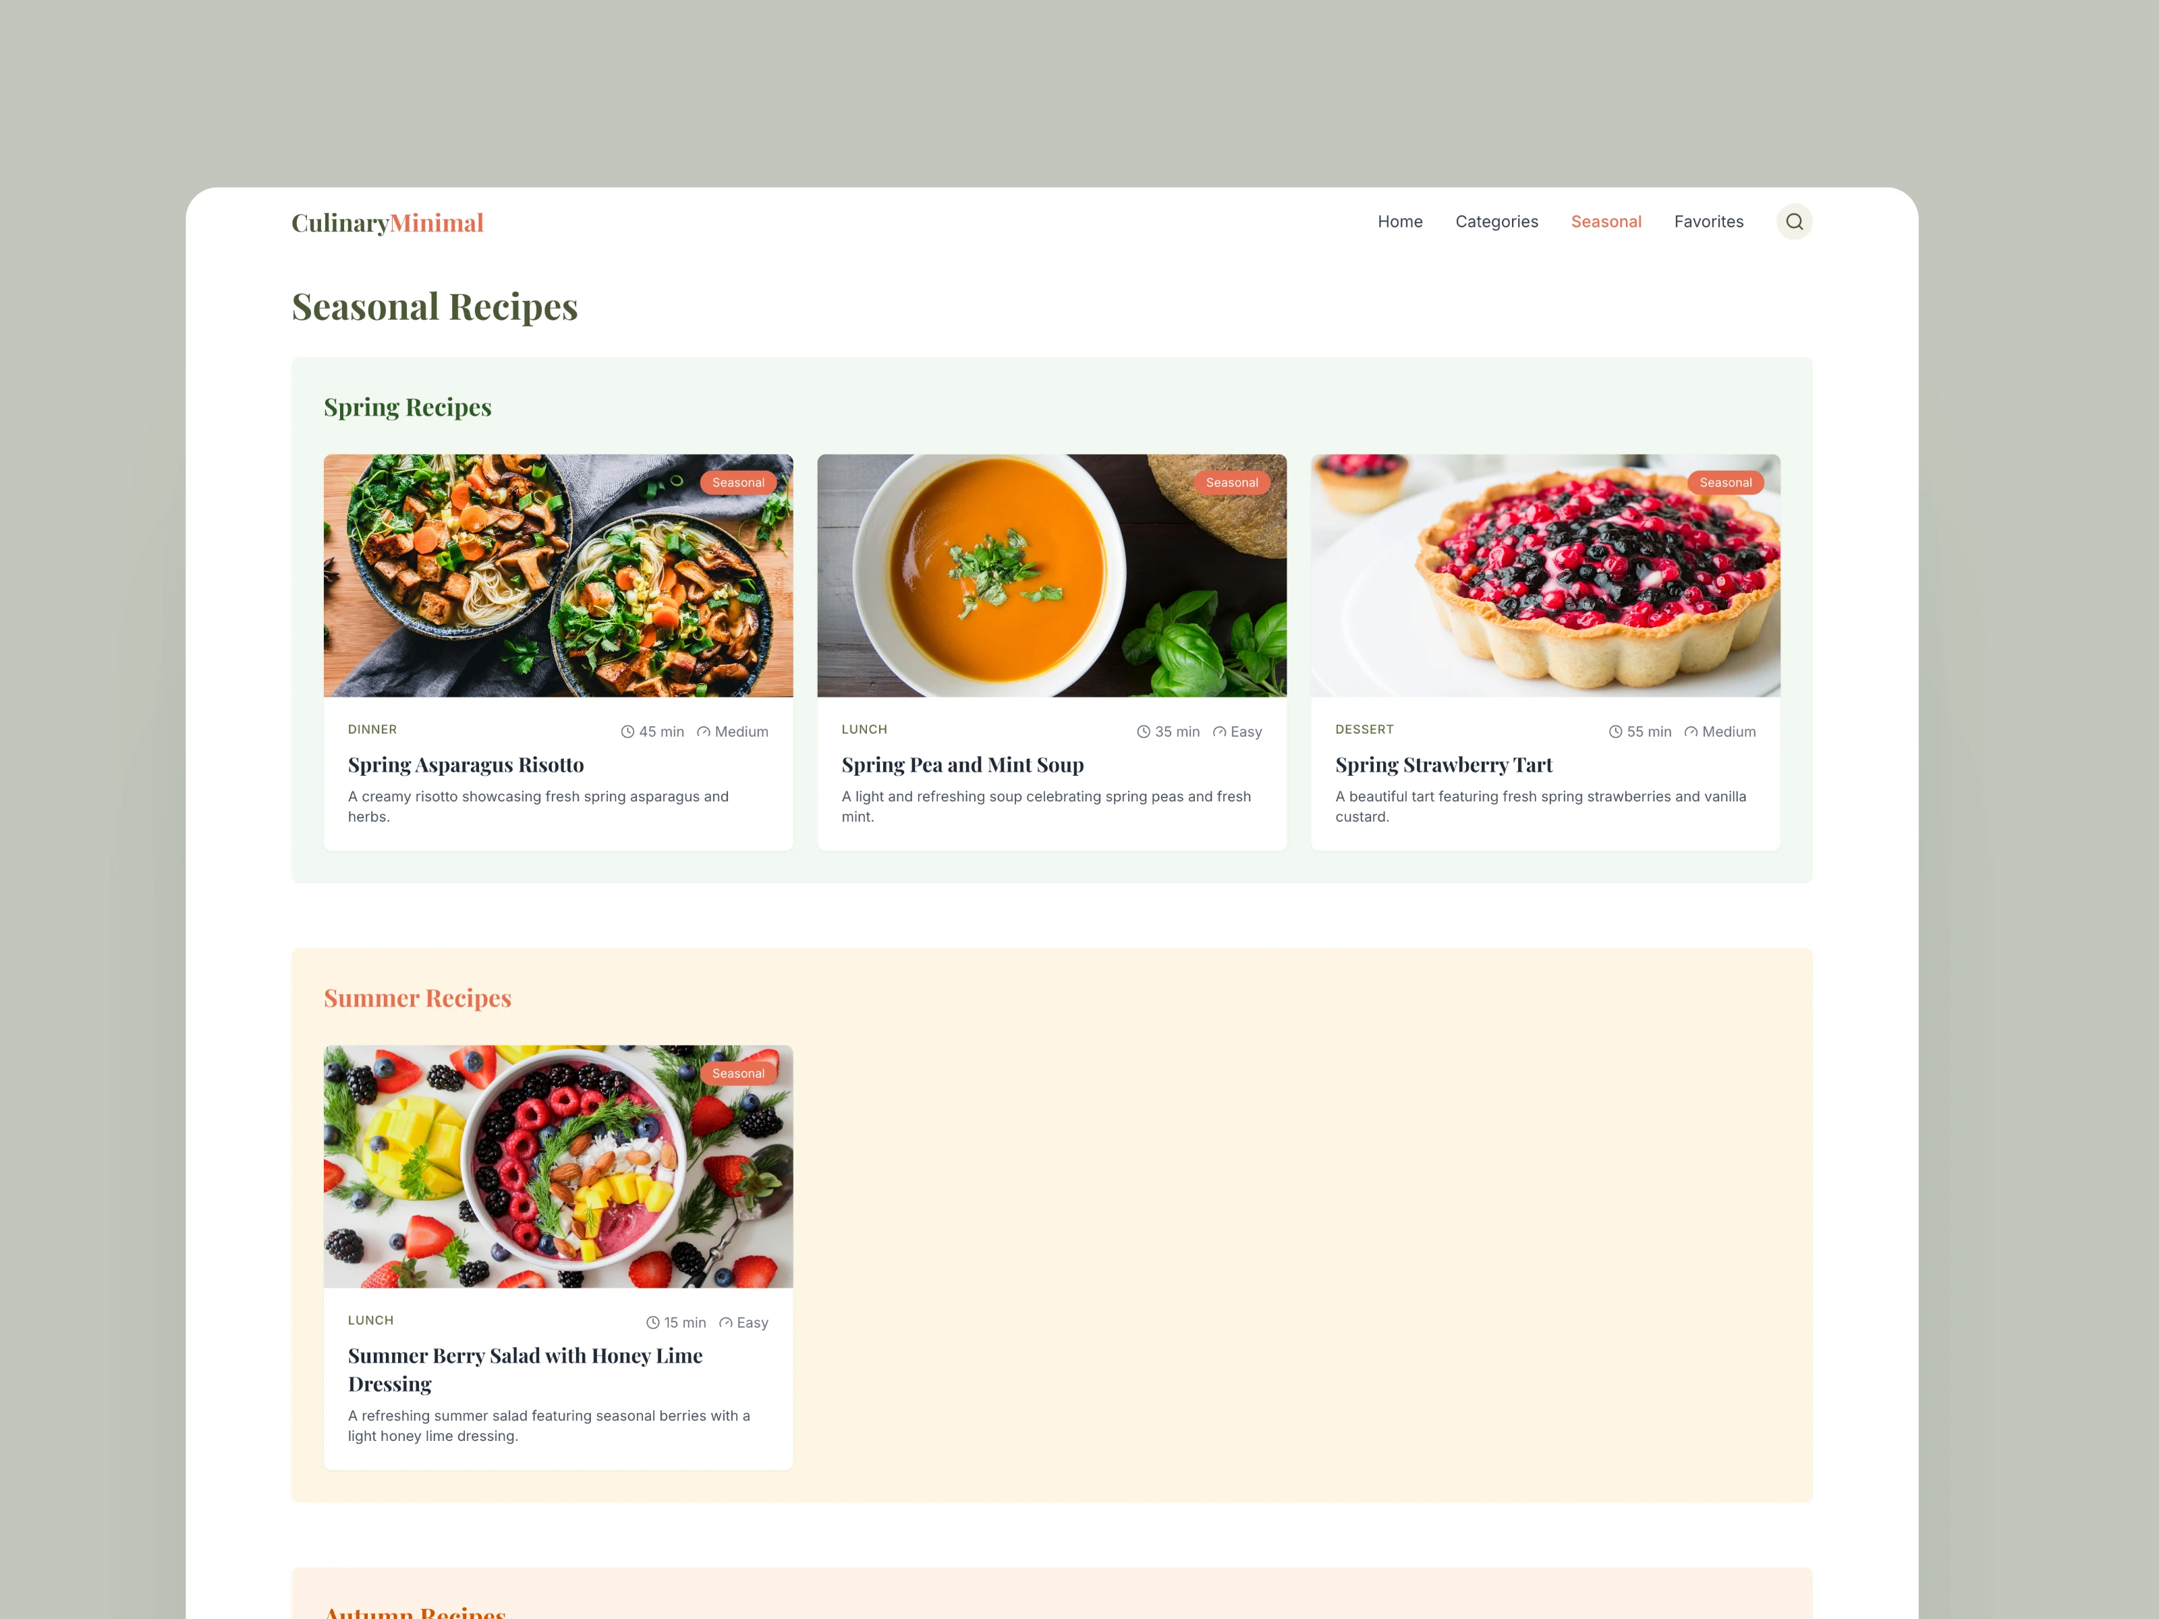Open Summer Berry Salad recipe title

[x=525, y=1369]
